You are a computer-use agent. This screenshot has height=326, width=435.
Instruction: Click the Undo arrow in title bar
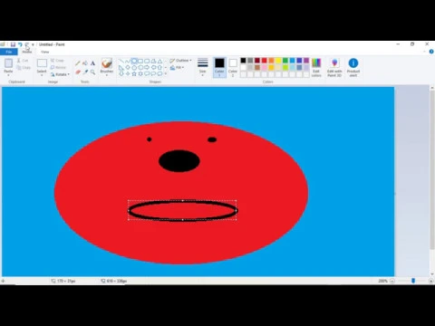coord(20,44)
